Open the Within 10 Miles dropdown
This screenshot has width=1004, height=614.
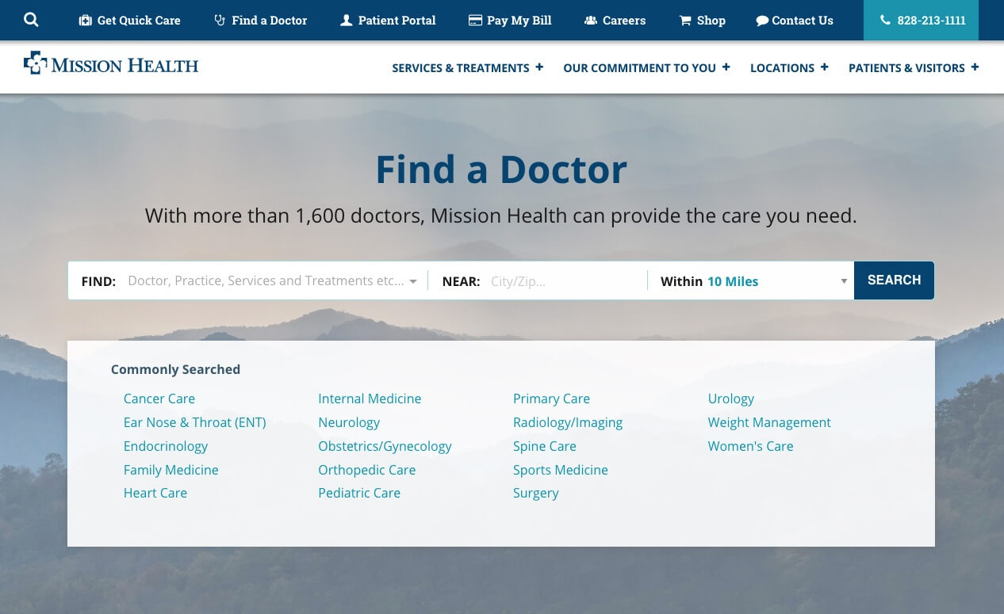pyautogui.click(x=750, y=281)
